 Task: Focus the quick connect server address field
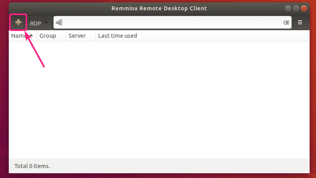pos(172,23)
